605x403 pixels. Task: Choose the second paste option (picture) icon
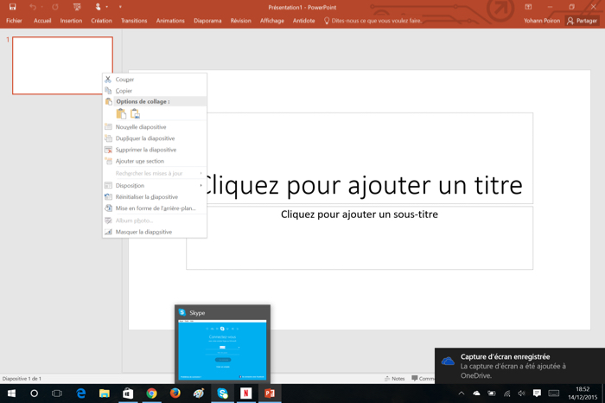135,113
